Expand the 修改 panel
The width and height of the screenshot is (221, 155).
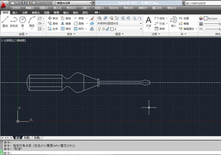point(71,34)
